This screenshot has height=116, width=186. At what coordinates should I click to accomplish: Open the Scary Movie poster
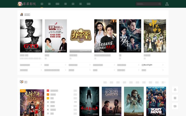pyautogui.click(x=156, y=101)
